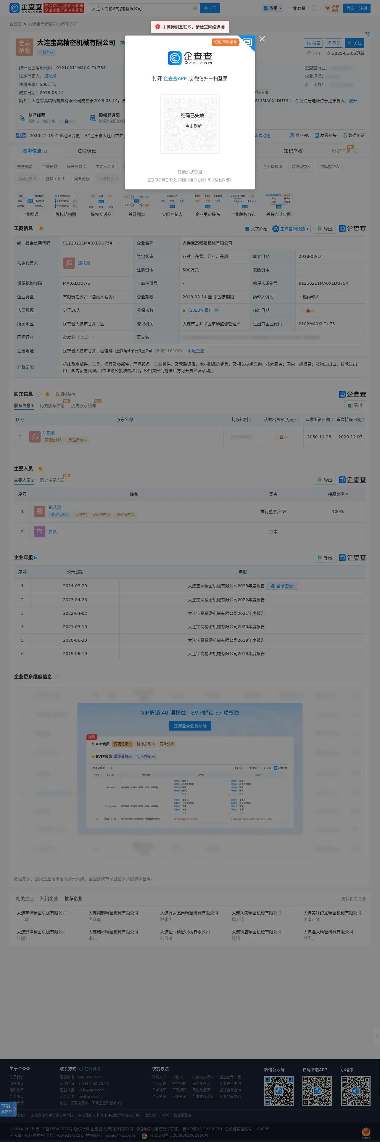
Task: Open 关联方认定图 thumbnail
Action: (x=278, y=205)
